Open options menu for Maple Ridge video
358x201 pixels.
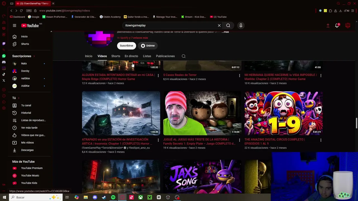click(x=158, y=76)
